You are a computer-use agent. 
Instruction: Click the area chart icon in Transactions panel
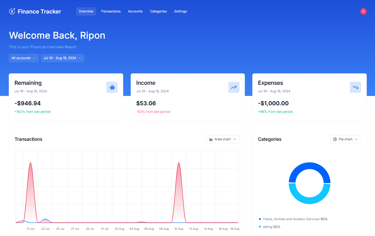(x=211, y=139)
